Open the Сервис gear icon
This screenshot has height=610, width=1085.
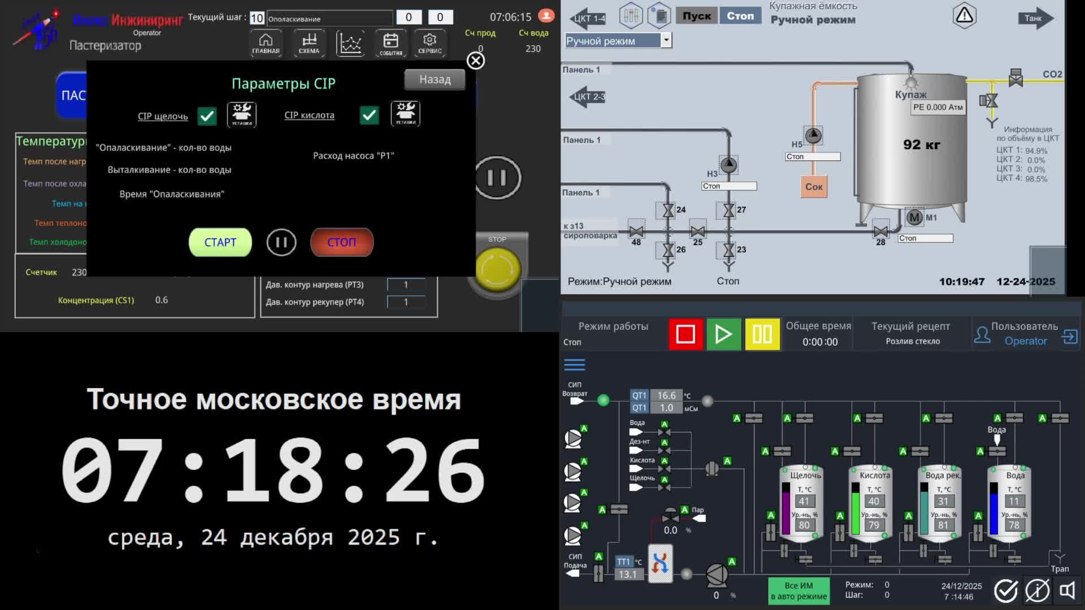[x=429, y=43]
